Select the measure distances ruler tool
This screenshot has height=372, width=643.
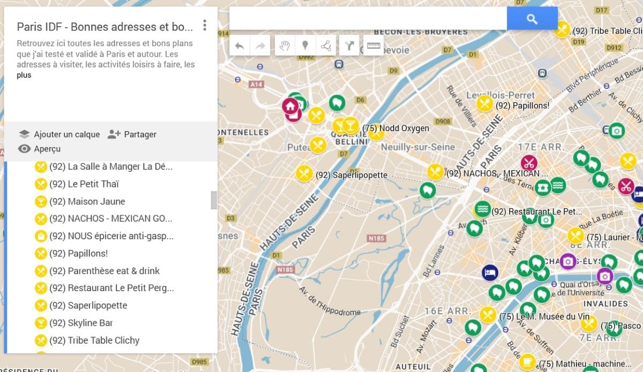373,46
